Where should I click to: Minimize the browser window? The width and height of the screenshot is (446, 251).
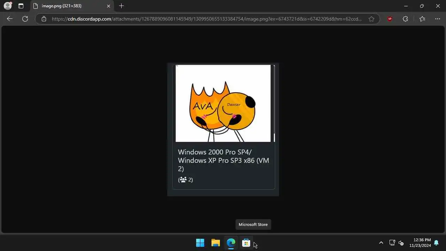click(406, 6)
